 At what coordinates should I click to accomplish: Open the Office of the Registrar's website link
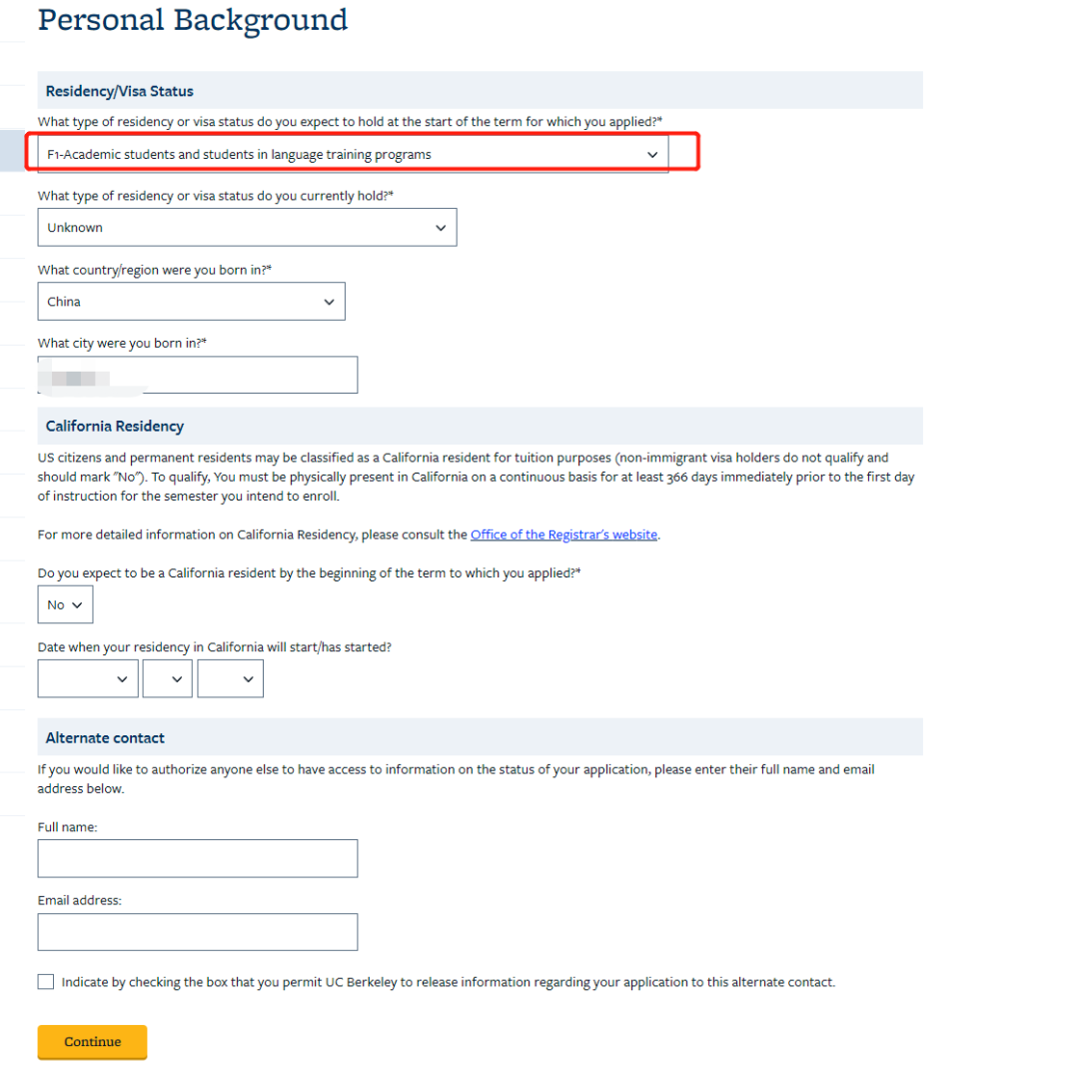tap(563, 535)
